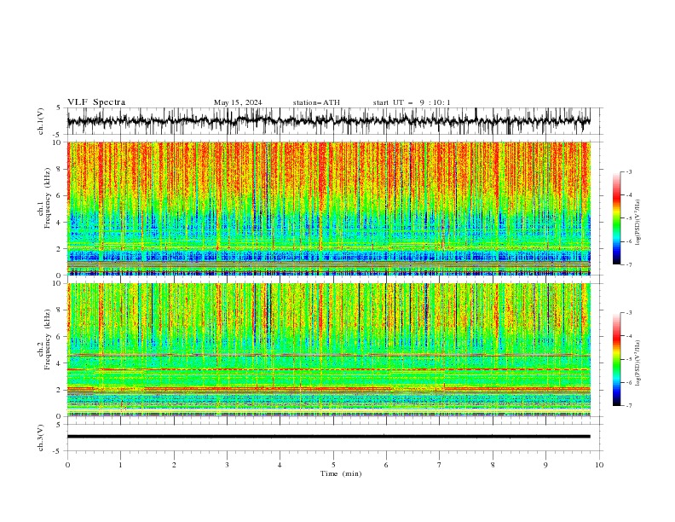
Task: Click the "-7" tick on ch.2 colorbar
Action: point(628,405)
